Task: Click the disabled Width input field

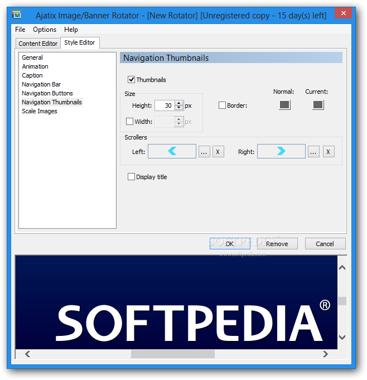Action: (x=165, y=122)
